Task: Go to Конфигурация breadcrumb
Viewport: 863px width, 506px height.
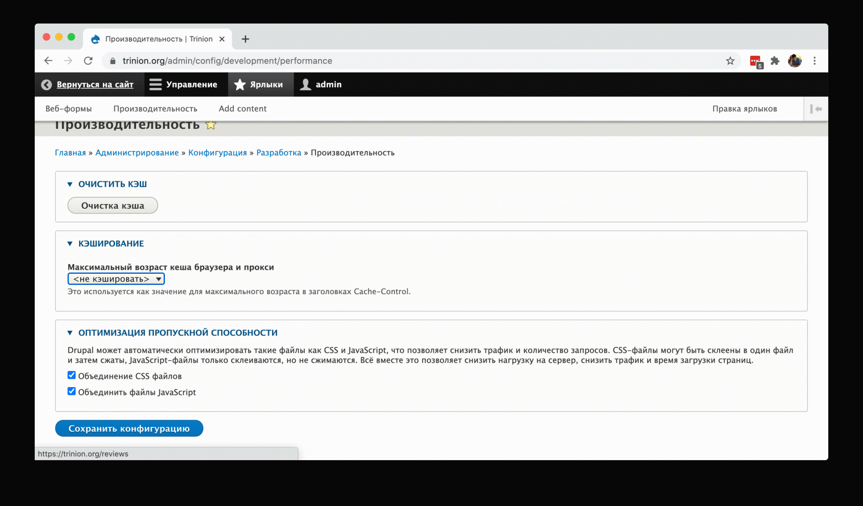Action: 217,153
